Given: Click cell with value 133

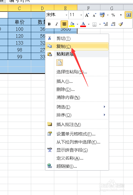Looking at the screenshot, I should (x=19, y=43).
